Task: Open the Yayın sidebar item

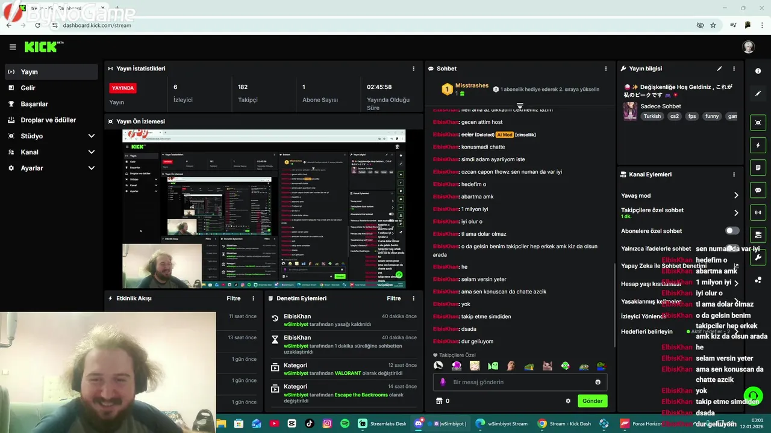Action: point(51,72)
